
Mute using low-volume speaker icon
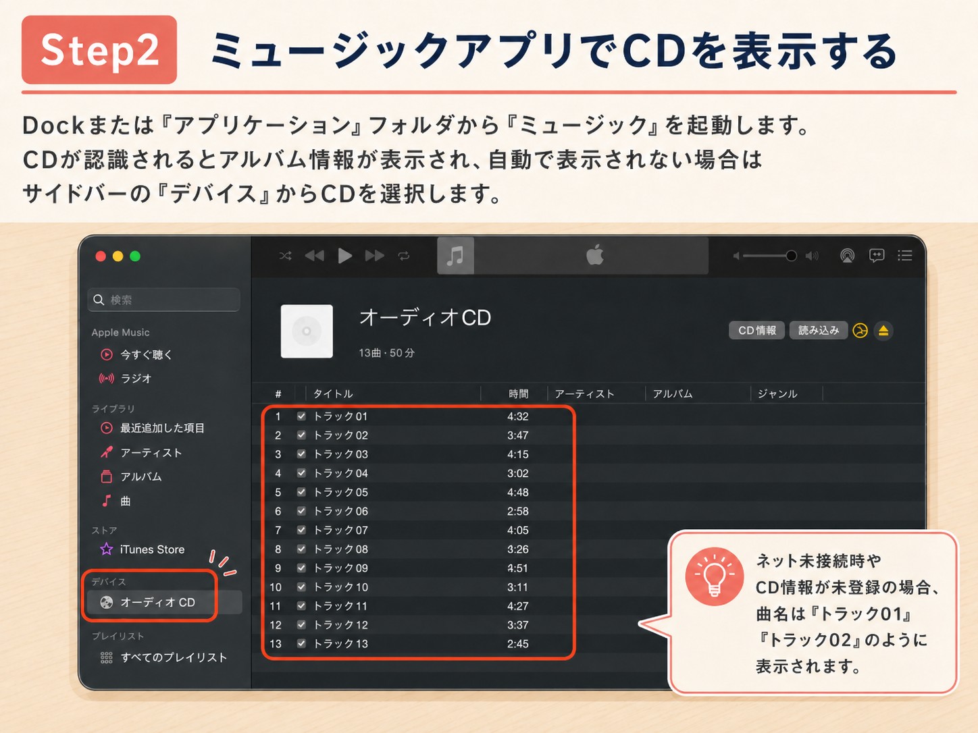[736, 256]
